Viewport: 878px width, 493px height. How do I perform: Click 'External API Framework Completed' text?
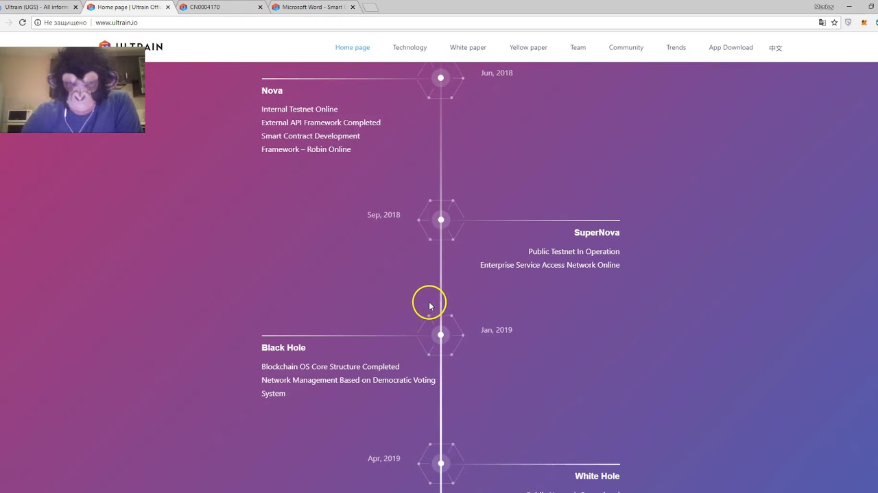coord(320,123)
